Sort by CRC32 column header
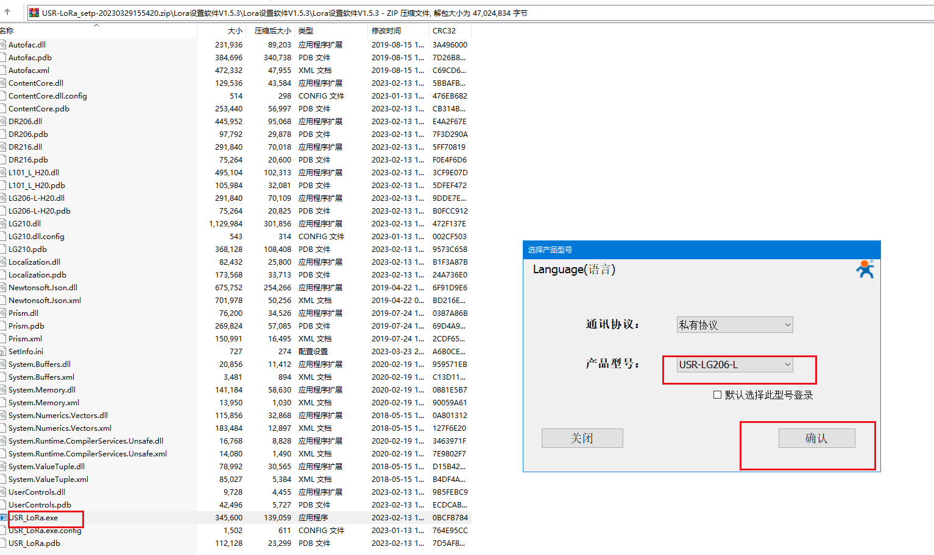 click(x=444, y=30)
